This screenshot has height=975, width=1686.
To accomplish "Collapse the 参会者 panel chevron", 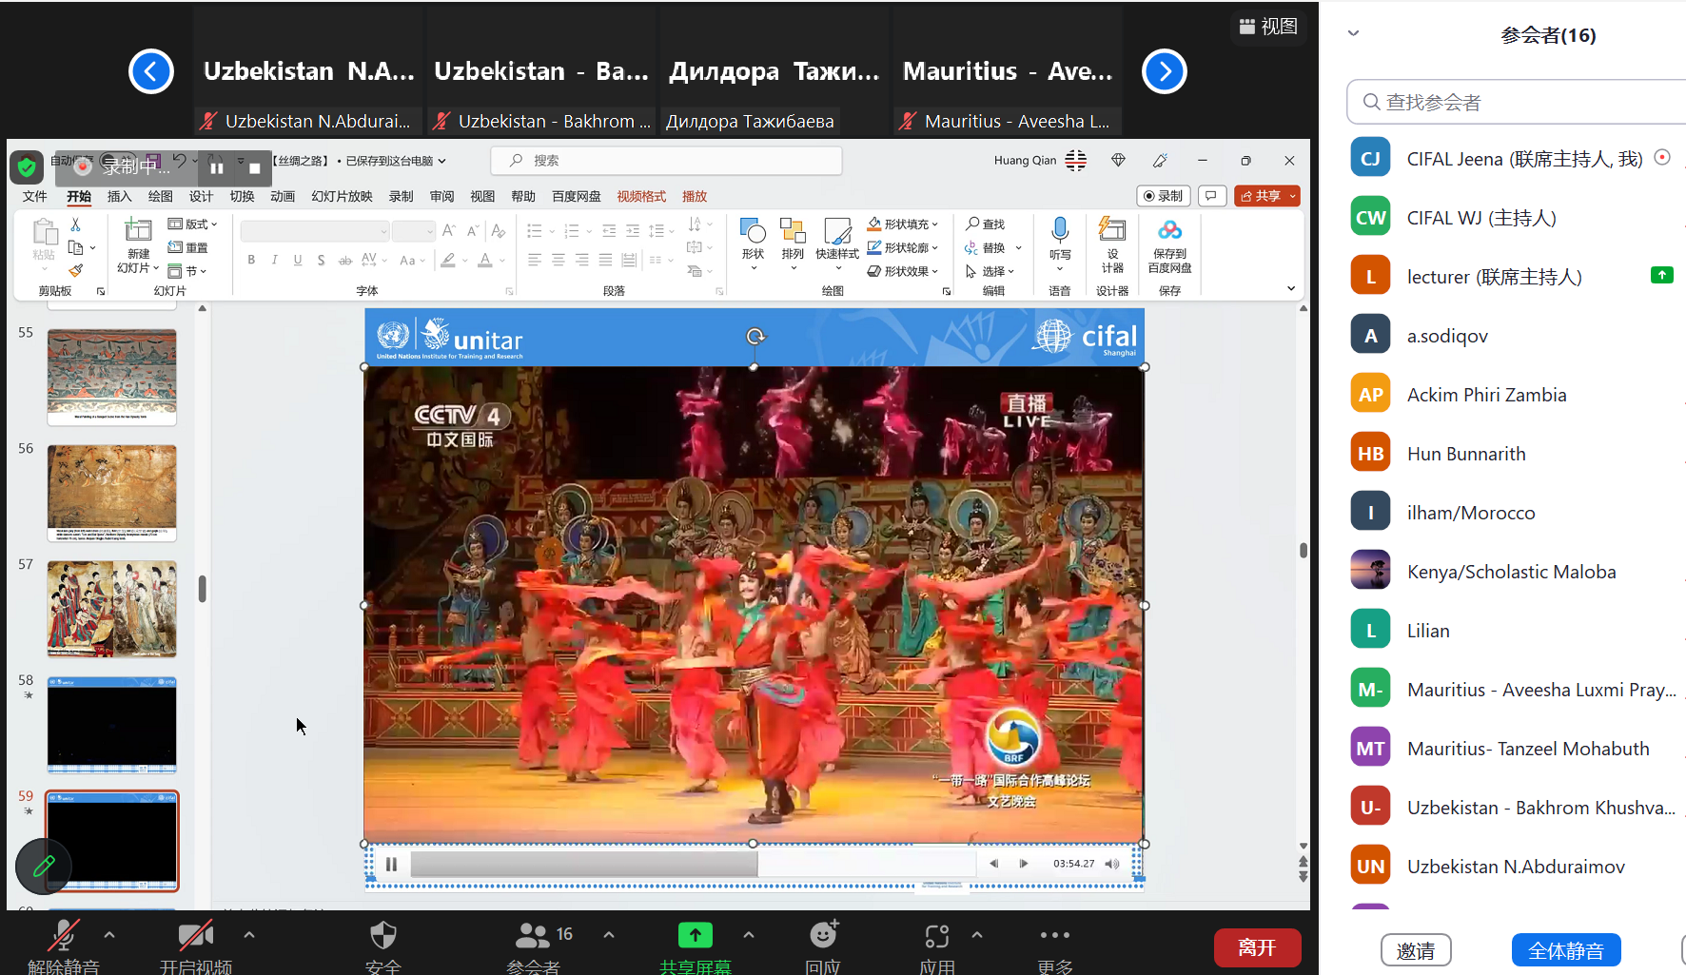I will pyautogui.click(x=1354, y=33).
